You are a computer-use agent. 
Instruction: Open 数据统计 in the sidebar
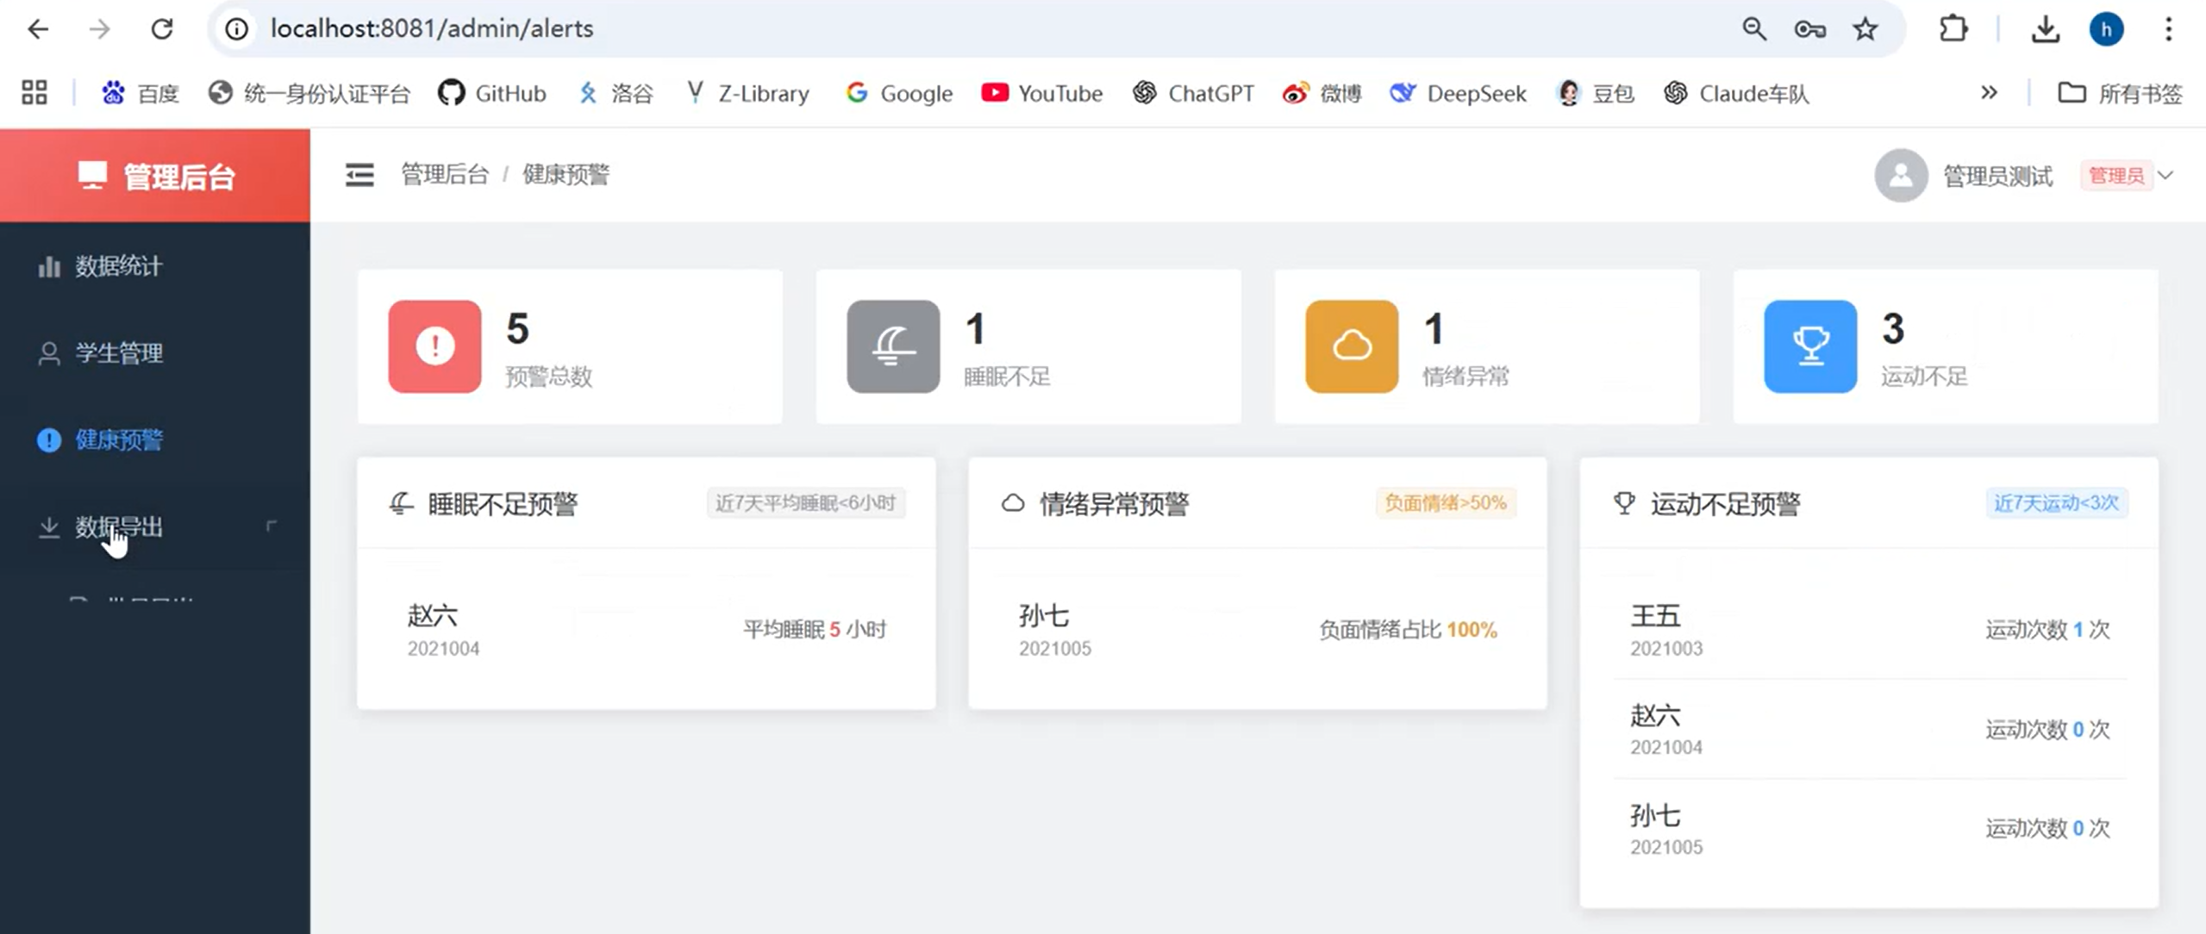118,266
